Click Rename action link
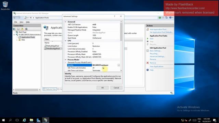The image size is (219, 123). (x=153, y=59)
